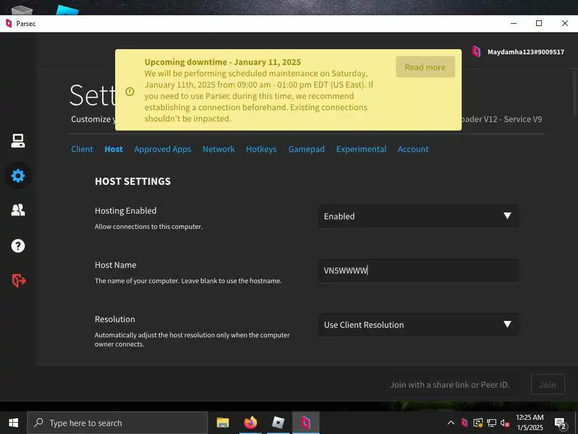Image resolution: width=578 pixels, height=434 pixels.
Task: Open File Explorer from the taskbar
Action: pos(222,423)
